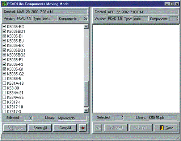Uncheck the K5035-G2 component
This screenshot has width=181, height=141.
4,74
